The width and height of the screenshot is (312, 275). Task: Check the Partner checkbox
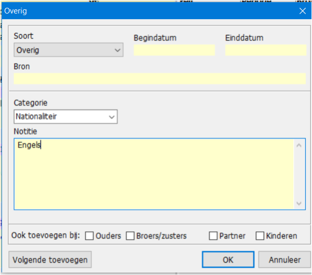click(x=213, y=236)
